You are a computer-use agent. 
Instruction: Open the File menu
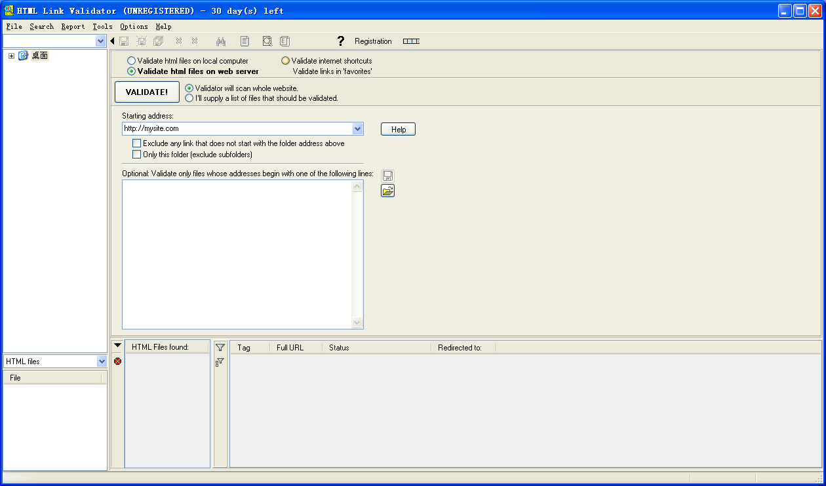pos(14,27)
